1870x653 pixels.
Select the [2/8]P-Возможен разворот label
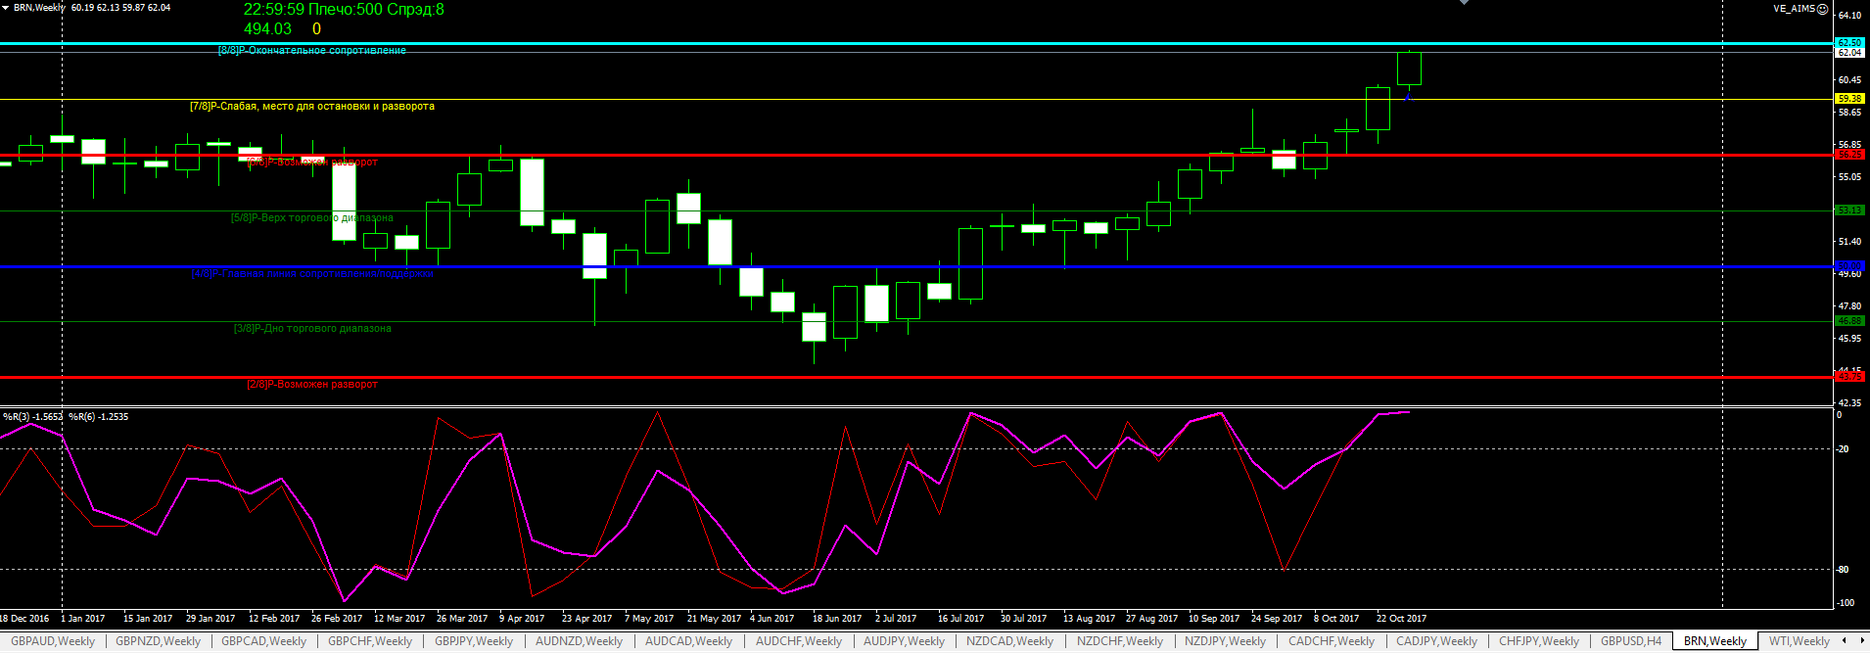(x=312, y=384)
